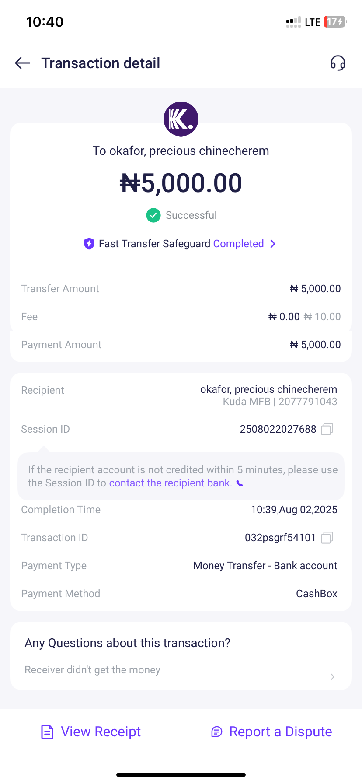Tap the Kuda bank logo
The image size is (362, 784).
pyautogui.click(x=181, y=119)
